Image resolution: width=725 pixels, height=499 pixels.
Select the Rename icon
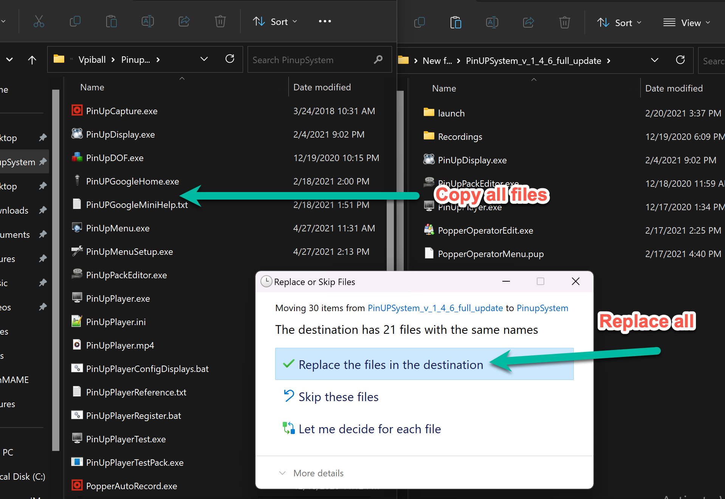coord(147,22)
